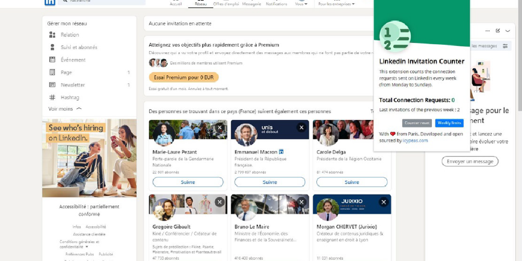Open the Accessibilité footer link
This screenshot has width=522, height=261.
[x=96, y=227]
